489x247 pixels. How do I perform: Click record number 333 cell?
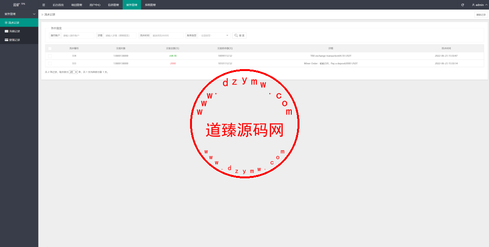pos(74,63)
